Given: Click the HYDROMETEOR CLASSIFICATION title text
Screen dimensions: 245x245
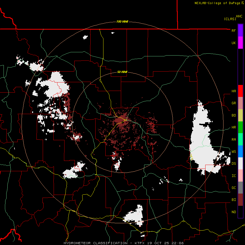Looking at the screenshot, I should click(96, 243).
